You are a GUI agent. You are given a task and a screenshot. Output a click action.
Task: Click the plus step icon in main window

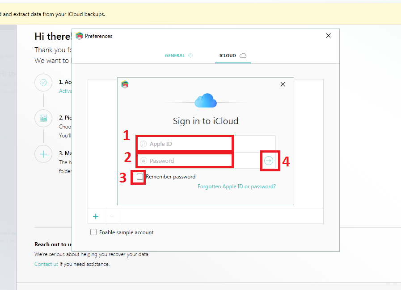pos(43,154)
